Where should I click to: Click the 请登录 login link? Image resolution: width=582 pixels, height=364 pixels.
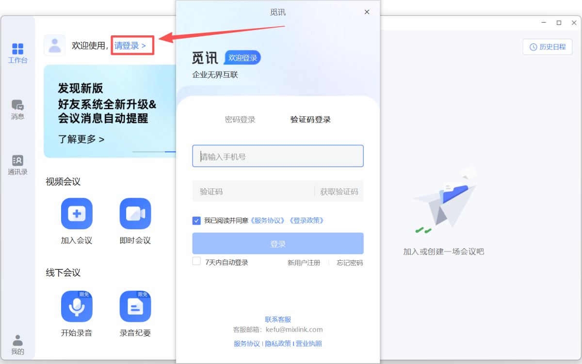click(x=129, y=45)
